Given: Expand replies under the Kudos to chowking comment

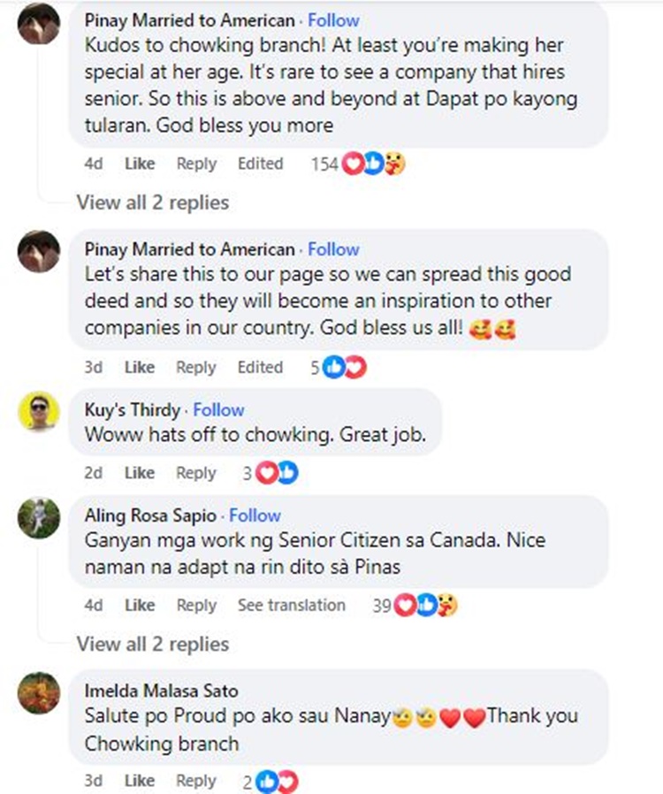Looking at the screenshot, I should pos(152,203).
